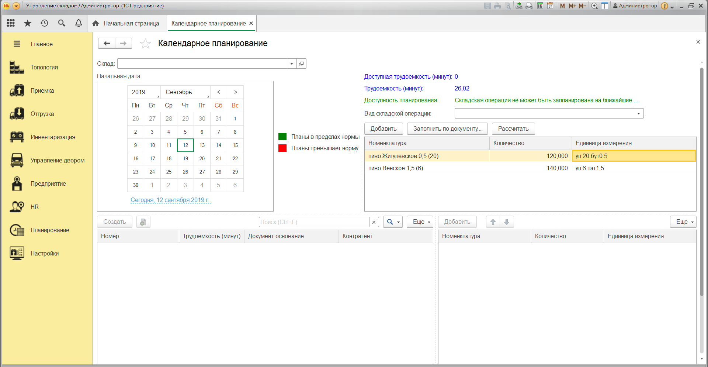Viewport: 708px width, 367px height.
Task: Open favorites star in top toolbar
Action: pyautogui.click(x=28, y=23)
